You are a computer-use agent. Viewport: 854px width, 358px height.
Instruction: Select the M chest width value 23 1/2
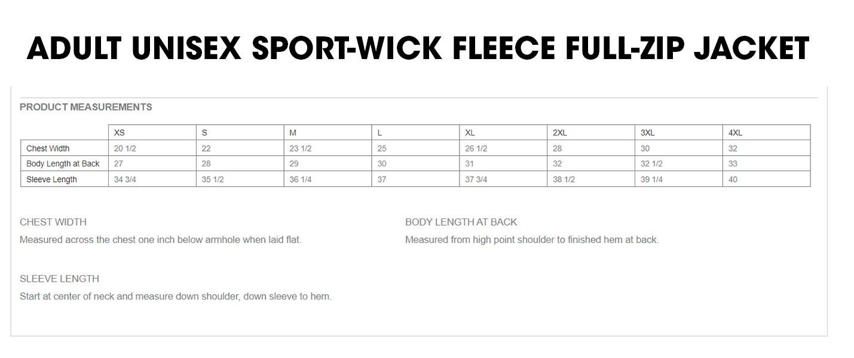click(x=300, y=149)
